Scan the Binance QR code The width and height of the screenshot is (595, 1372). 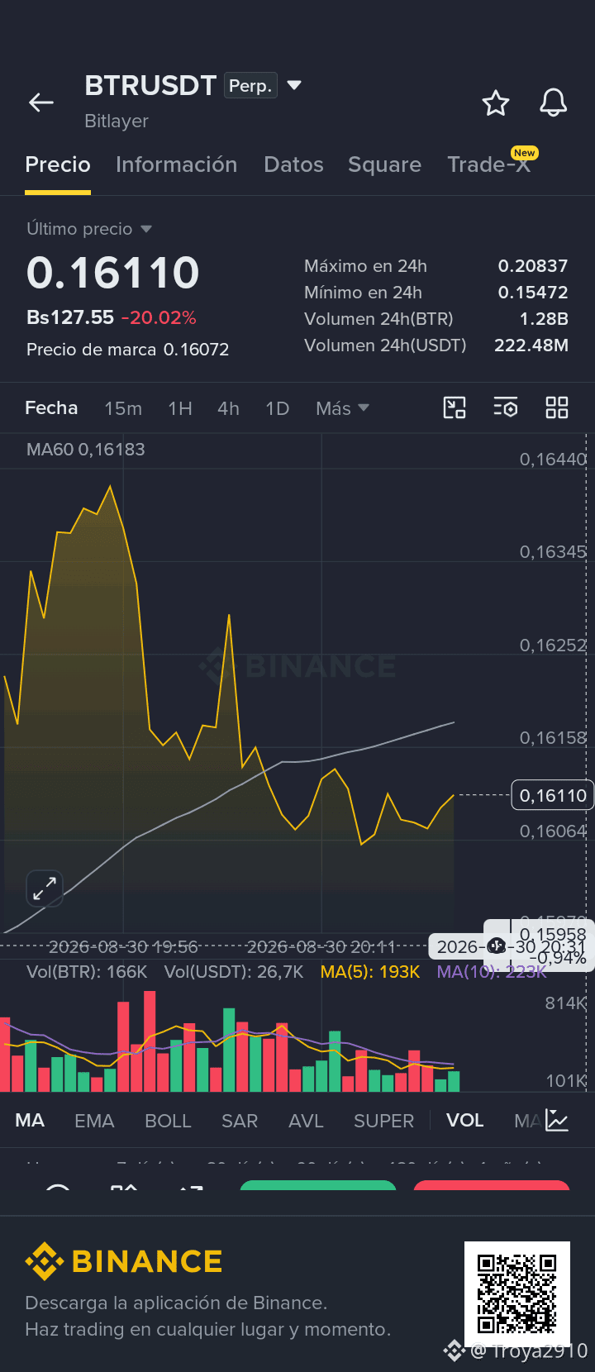coord(517,1294)
